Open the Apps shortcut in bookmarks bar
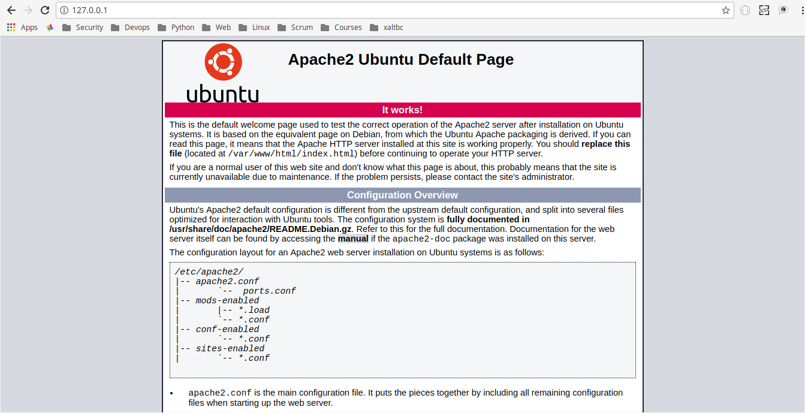805x413 pixels. pos(22,27)
